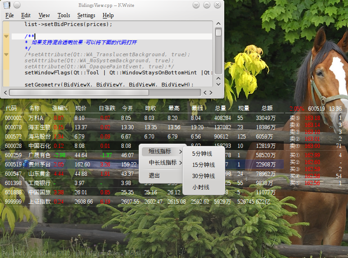Click the 张幅% column header

[x=60, y=108]
